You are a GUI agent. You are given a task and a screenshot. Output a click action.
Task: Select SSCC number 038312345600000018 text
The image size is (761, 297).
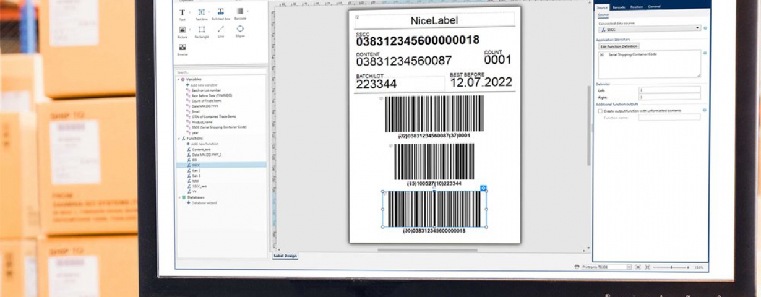tap(418, 41)
